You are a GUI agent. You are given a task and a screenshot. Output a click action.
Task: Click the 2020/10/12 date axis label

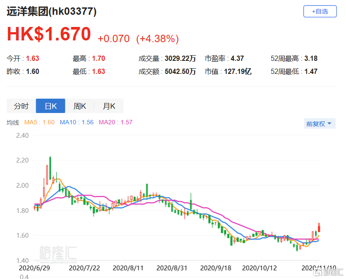coord(259,268)
